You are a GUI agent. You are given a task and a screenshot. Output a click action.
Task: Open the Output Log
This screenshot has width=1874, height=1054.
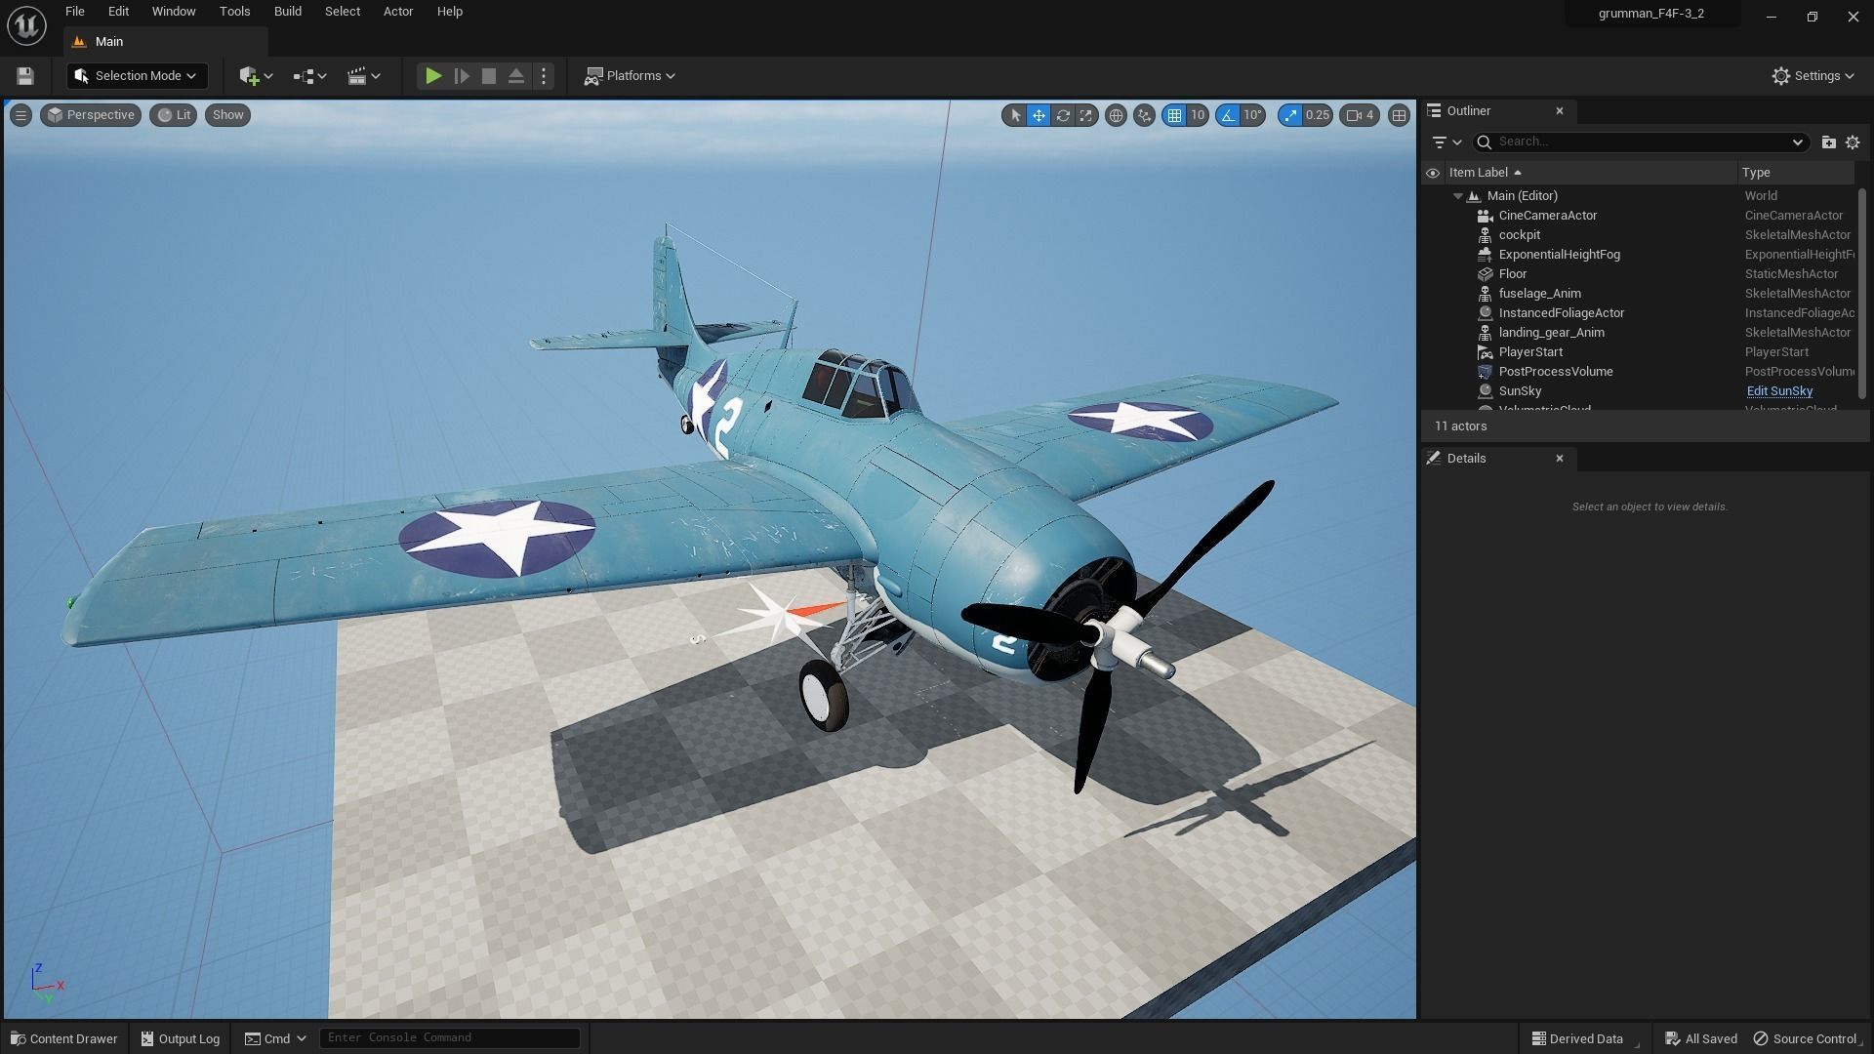[181, 1038]
